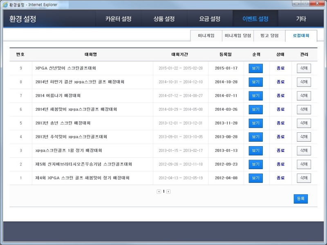Switch to the 상품 설정 tab

[x=164, y=19]
